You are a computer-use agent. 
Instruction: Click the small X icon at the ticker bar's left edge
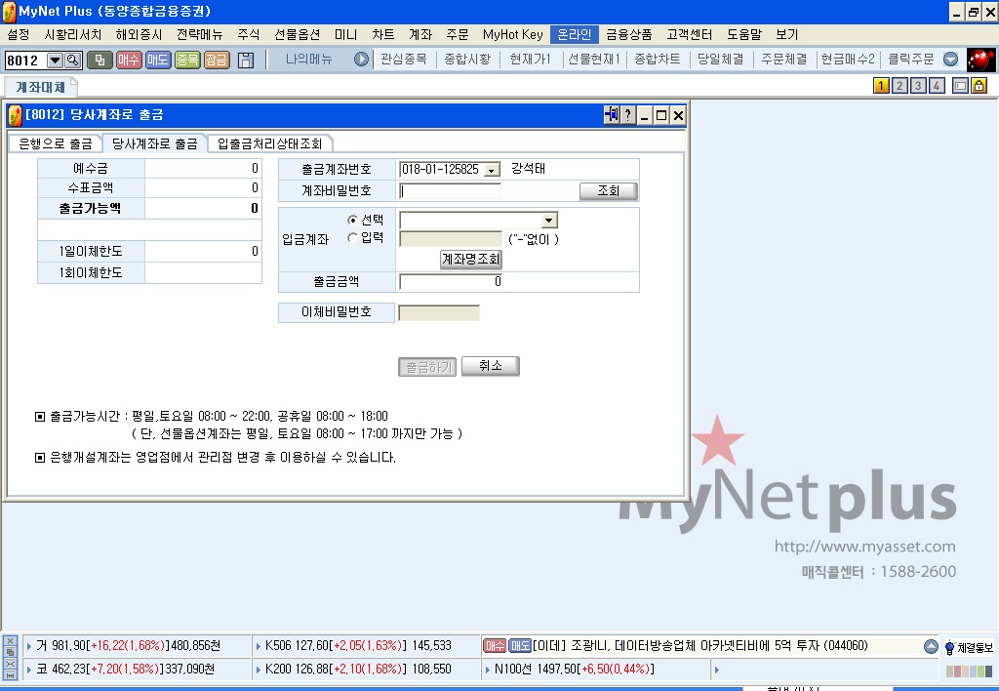[x=10, y=640]
